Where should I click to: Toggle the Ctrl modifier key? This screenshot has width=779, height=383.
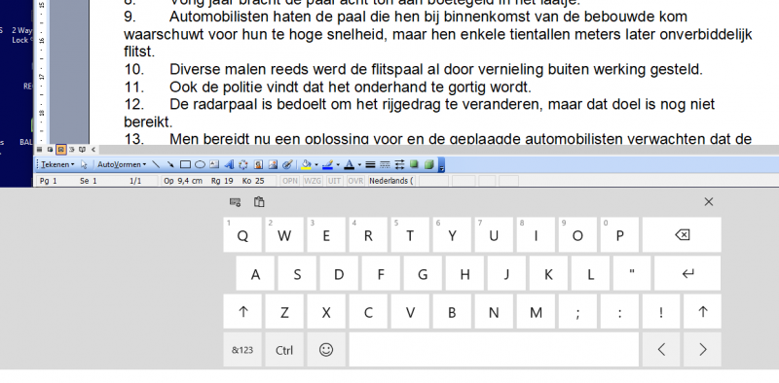click(x=284, y=349)
